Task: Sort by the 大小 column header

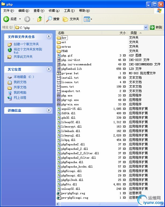Action: tap(115, 33)
